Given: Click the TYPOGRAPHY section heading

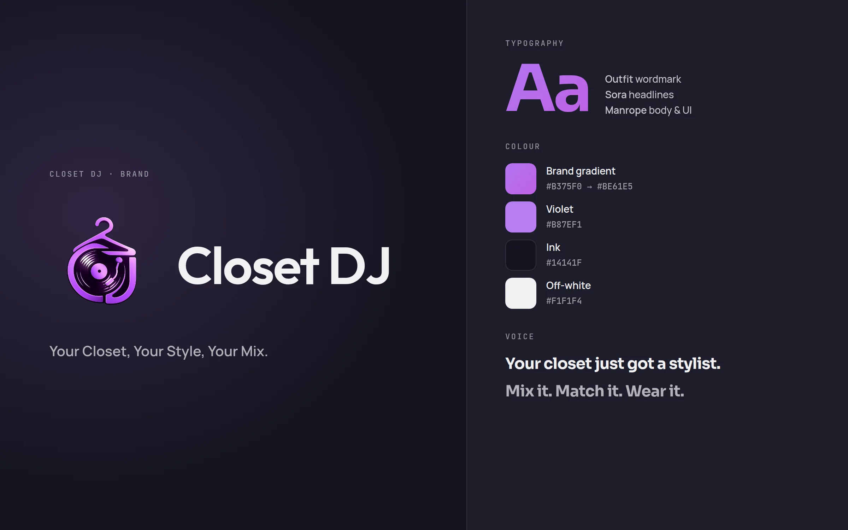Looking at the screenshot, I should tap(534, 43).
